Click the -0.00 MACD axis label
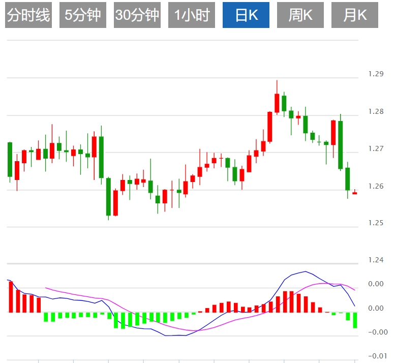 [376, 332]
